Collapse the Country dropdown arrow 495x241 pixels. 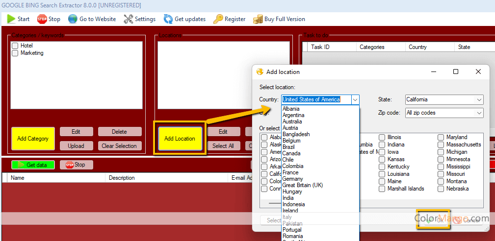click(356, 99)
